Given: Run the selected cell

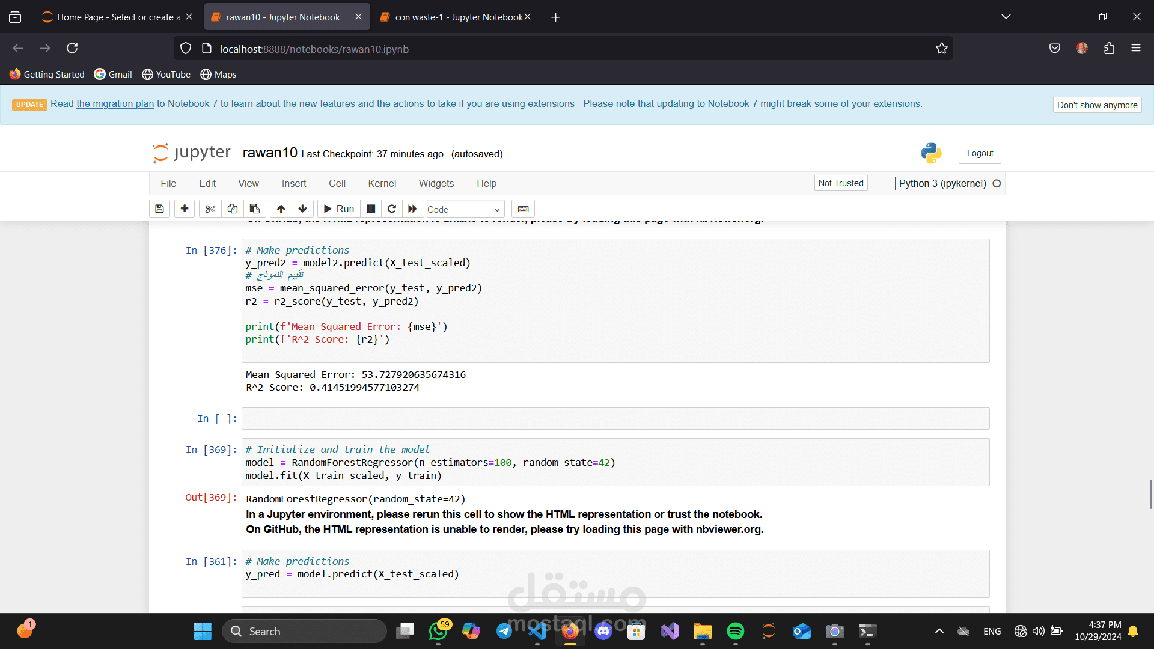Looking at the screenshot, I should (339, 209).
